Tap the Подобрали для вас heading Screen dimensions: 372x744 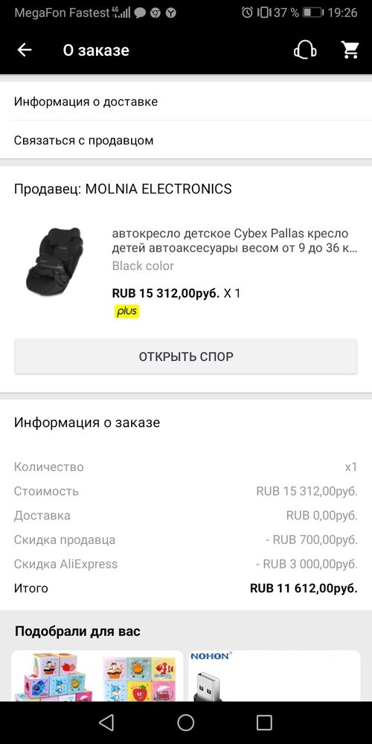(77, 632)
